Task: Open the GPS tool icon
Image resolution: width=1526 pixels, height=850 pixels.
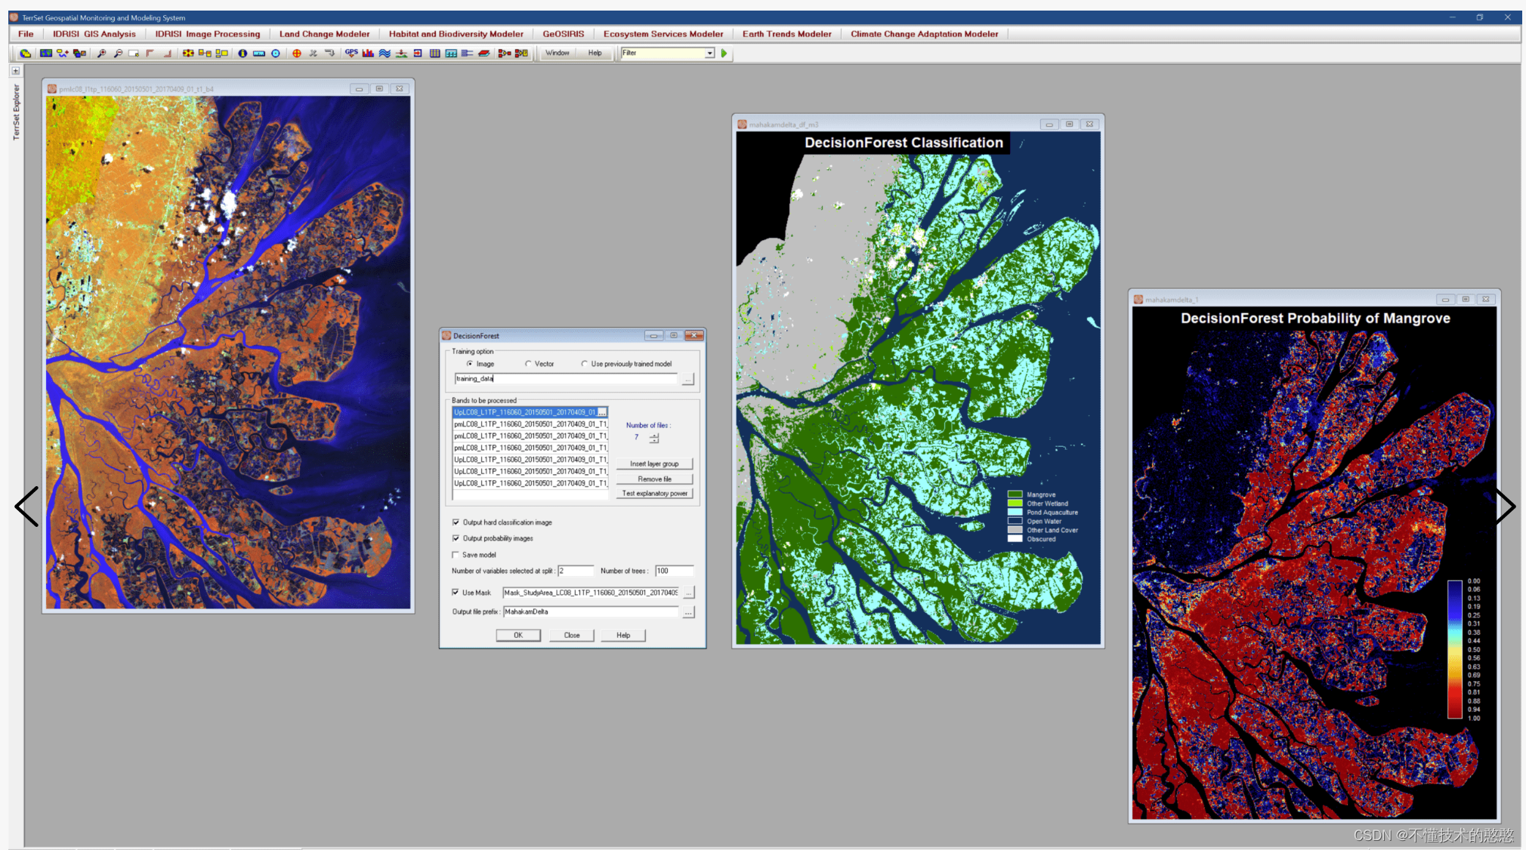Action: click(351, 53)
